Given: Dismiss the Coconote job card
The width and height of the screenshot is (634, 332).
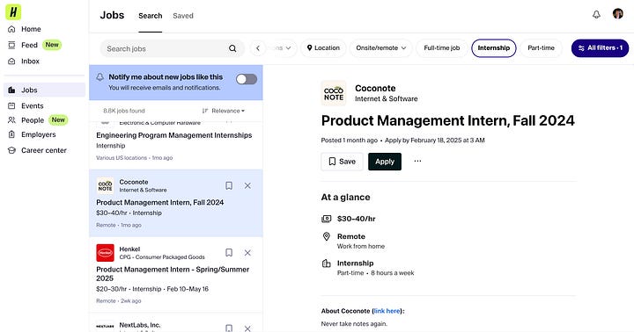Looking at the screenshot, I should pyautogui.click(x=247, y=185).
